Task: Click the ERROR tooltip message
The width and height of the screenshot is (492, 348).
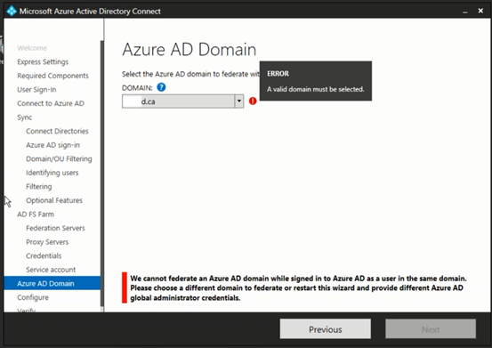Action: pos(316,81)
